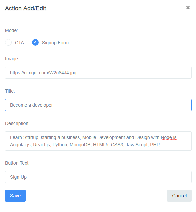Click the 'Description:' field label
This screenshot has height=212, width=196.
(x=17, y=123)
